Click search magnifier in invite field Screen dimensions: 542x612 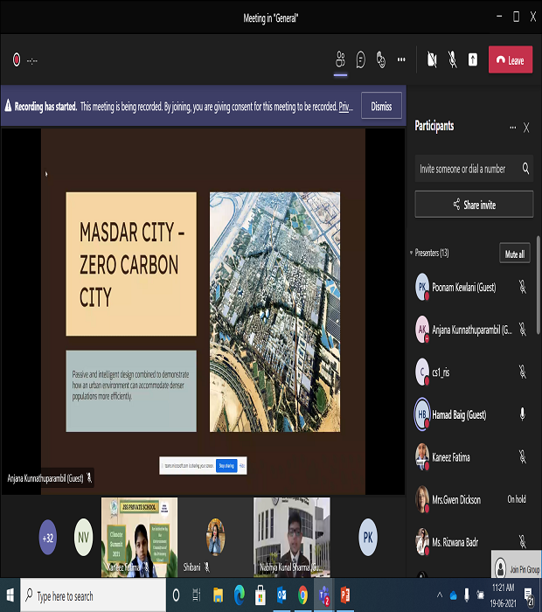pyautogui.click(x=525, y=169)
